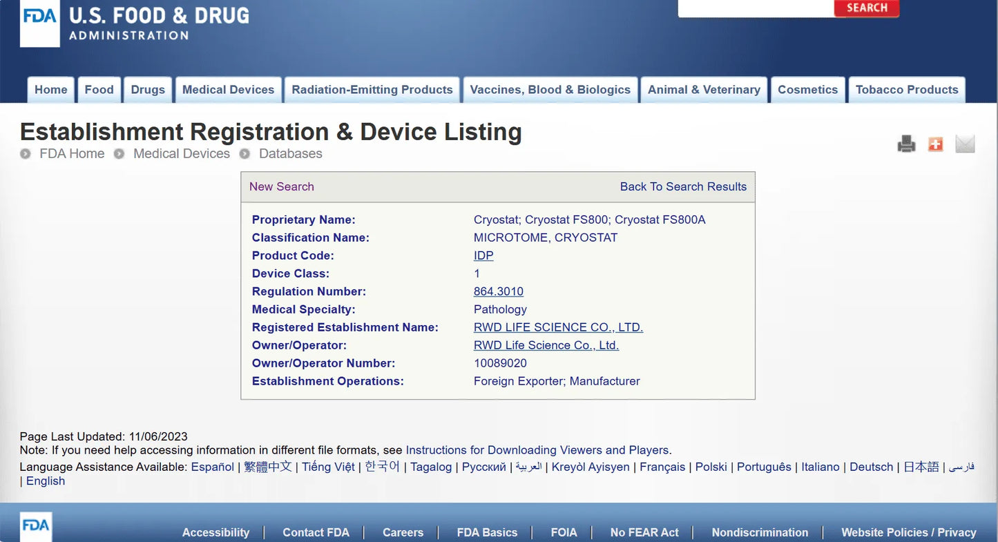Open the Medical Devices tab
The width and height of the screenshot is (998, 542).
coord(228,90)
